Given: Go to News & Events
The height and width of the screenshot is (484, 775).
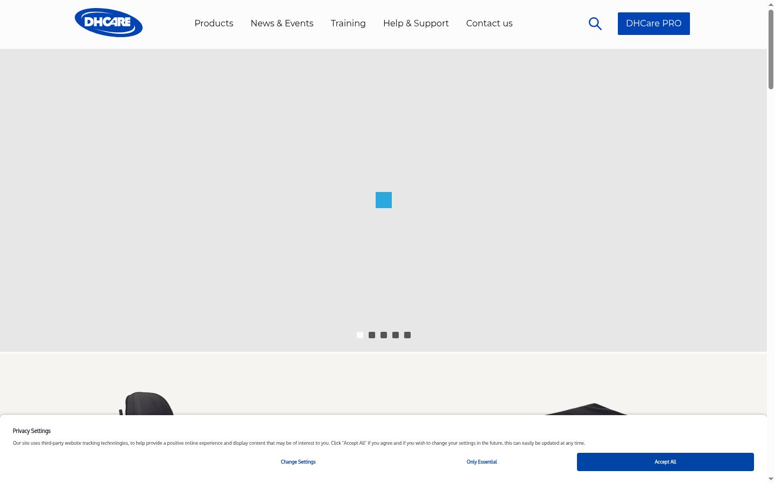Looking at the screenshot, I should pyautogui.click(x=282, y=23).
